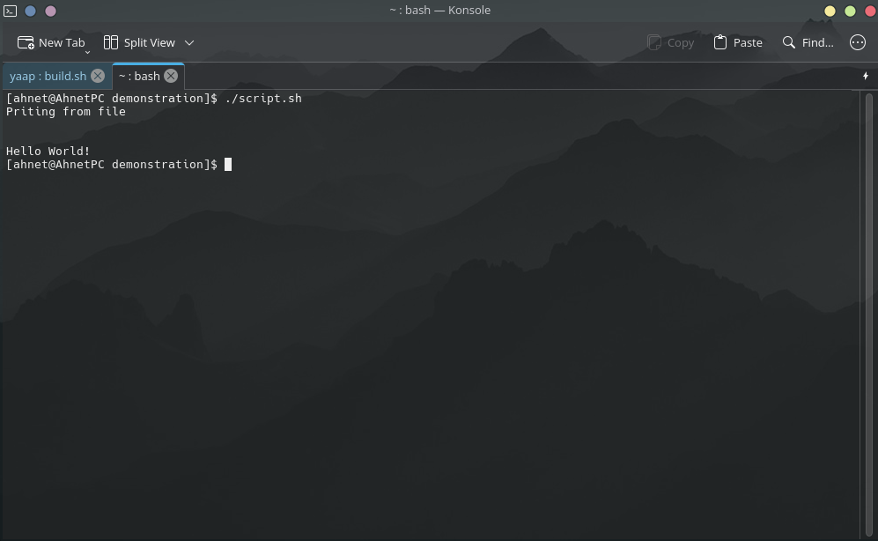Click the blue circle button in the titlebar
Viewport: 878px width, 541px height.
(30, 11)
